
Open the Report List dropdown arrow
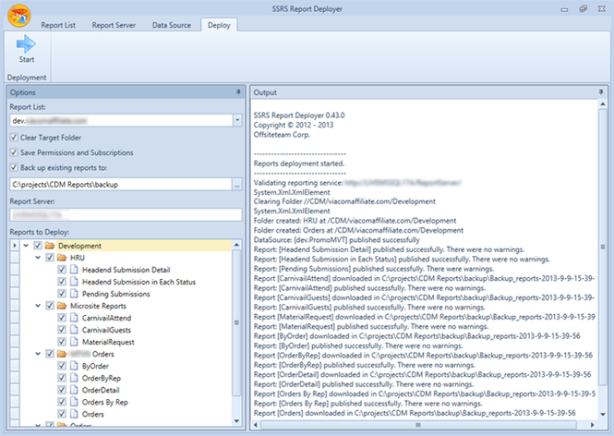pos(237,120)
